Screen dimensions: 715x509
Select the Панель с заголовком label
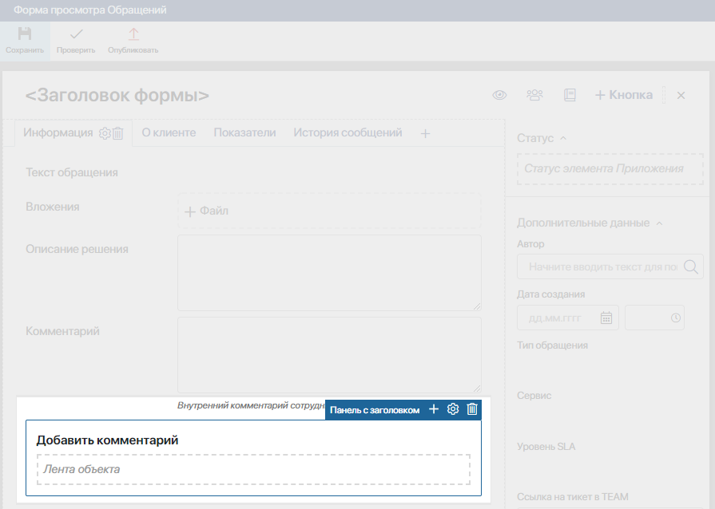(375, 410)
